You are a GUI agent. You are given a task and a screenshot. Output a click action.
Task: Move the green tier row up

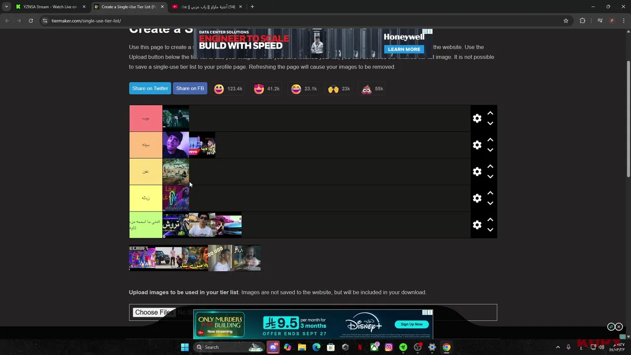tap(490, 219)
